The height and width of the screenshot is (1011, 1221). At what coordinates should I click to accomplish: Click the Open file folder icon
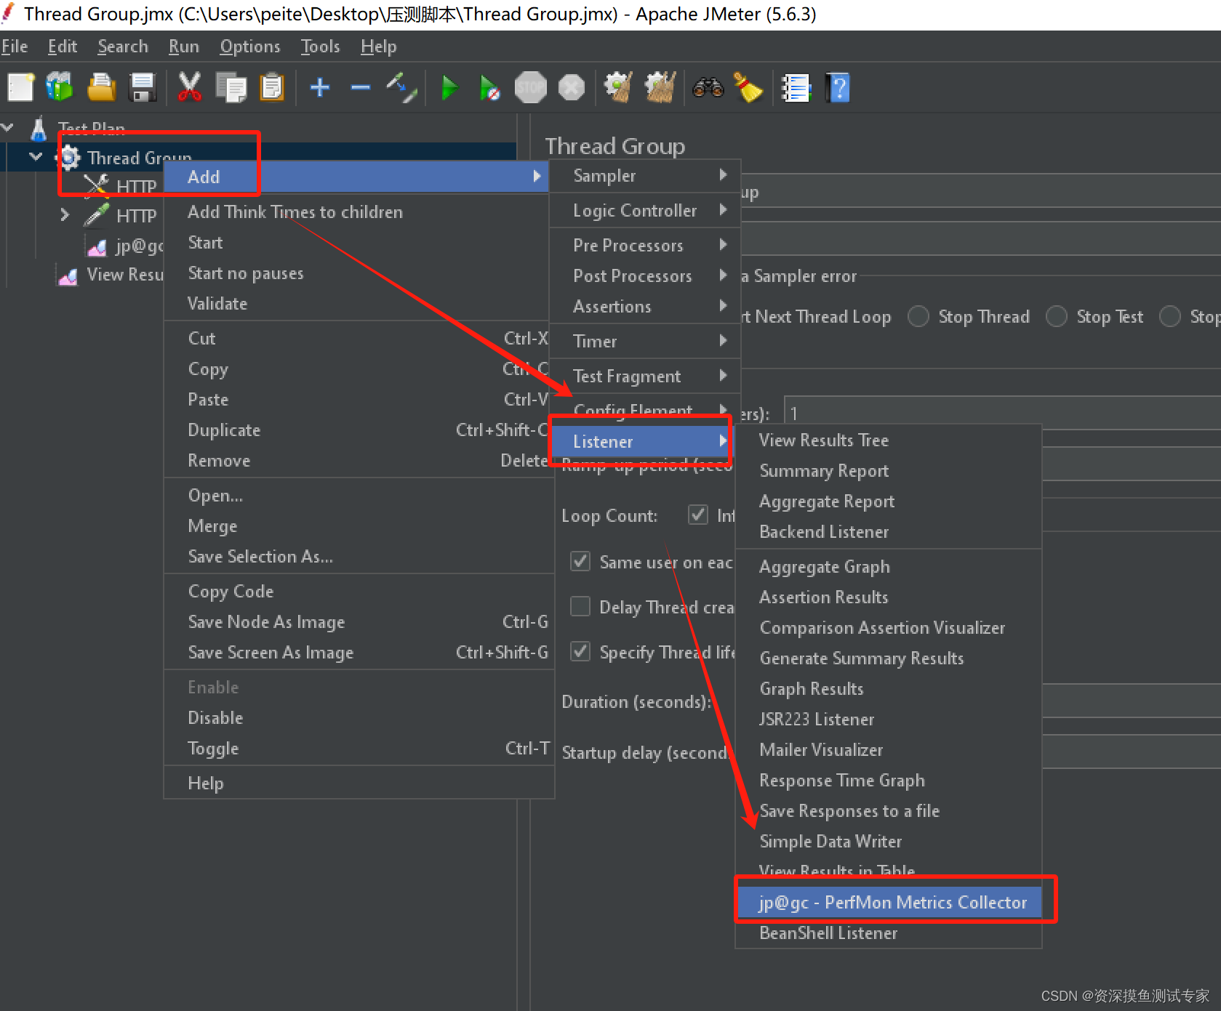(101, 88)
